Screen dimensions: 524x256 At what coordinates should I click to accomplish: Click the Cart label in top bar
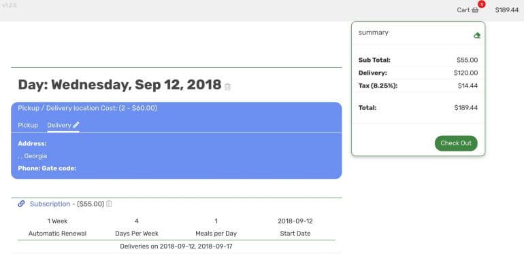[463, 10]
